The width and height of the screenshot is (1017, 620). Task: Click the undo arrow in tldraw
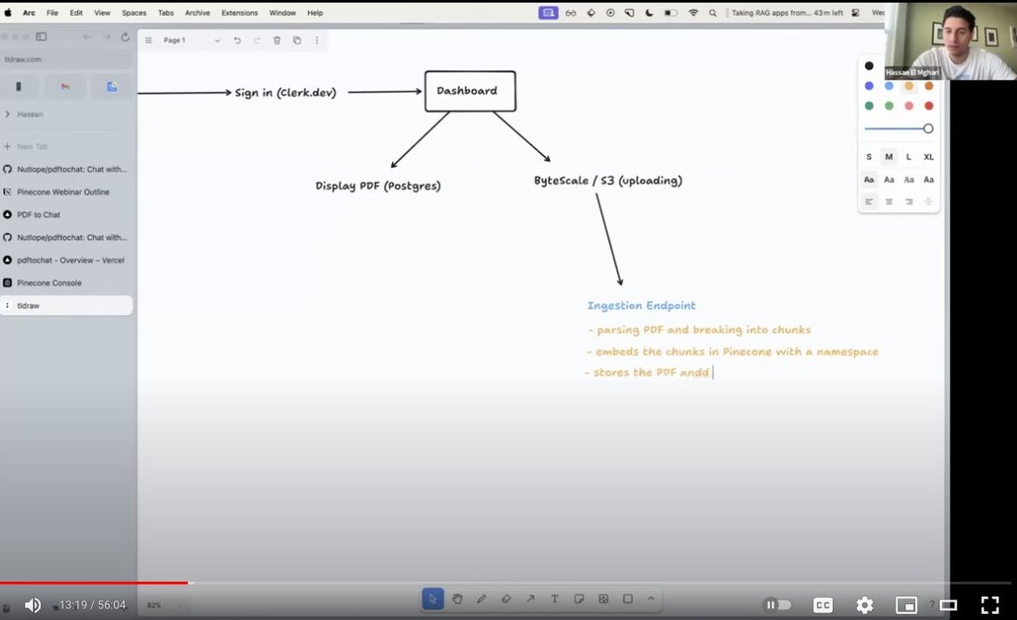237,41
